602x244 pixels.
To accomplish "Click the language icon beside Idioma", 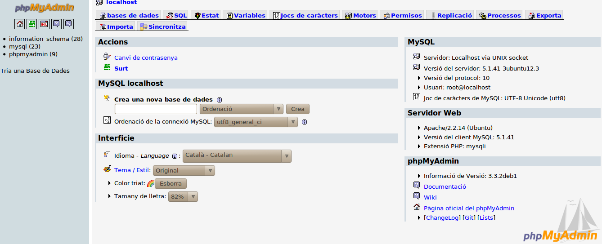I will coord(107,155).
